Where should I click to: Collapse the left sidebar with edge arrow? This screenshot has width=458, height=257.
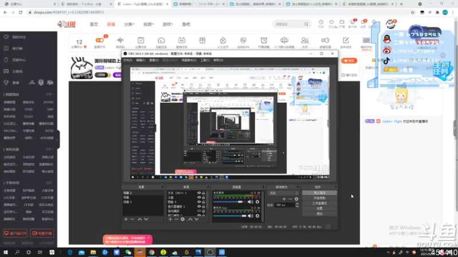tap(58, 139)
